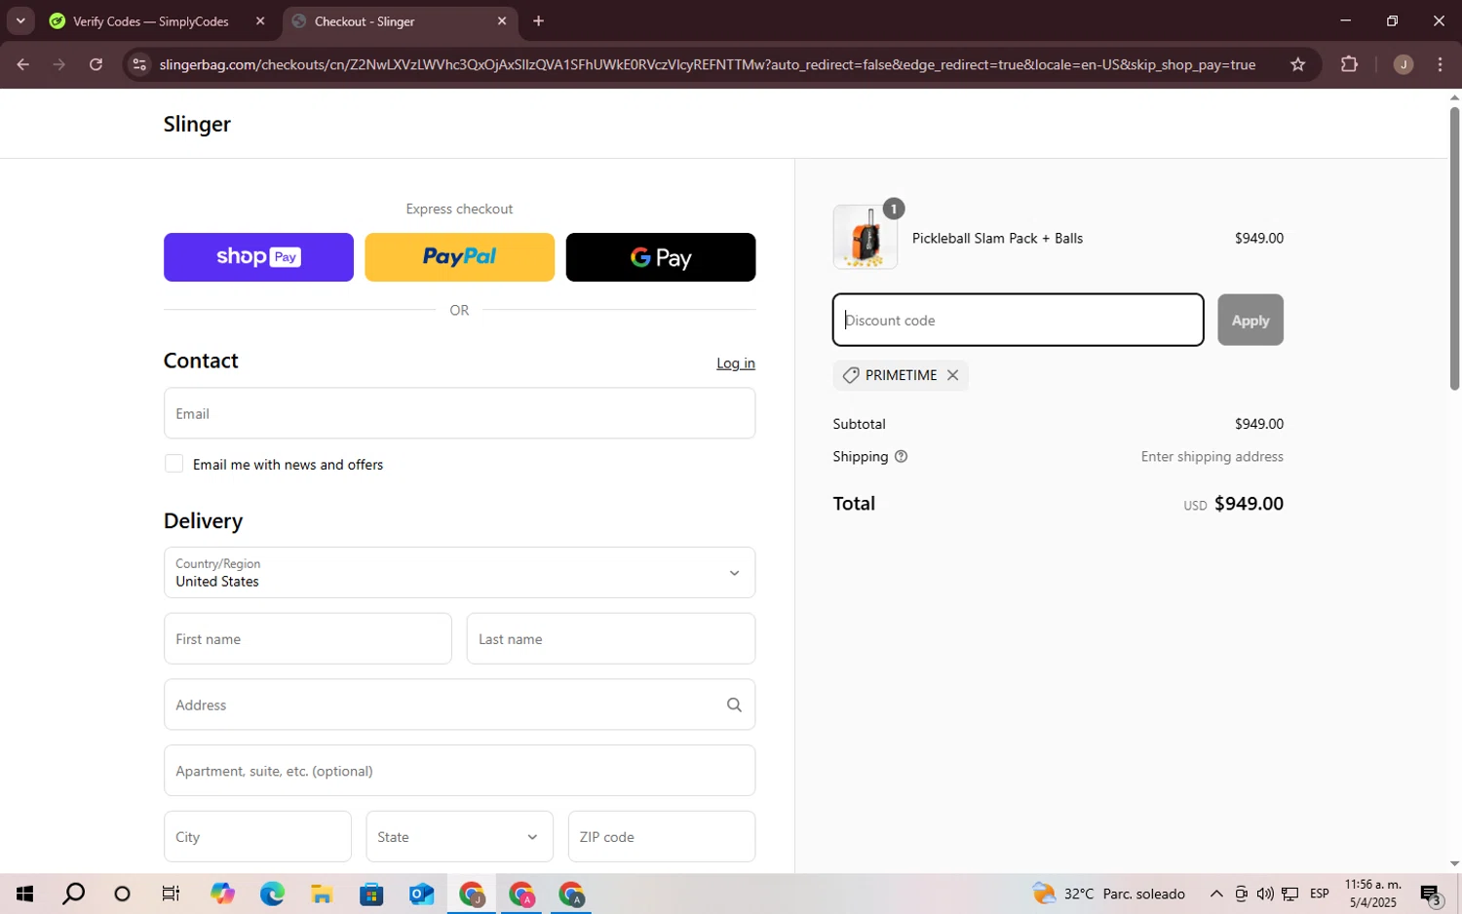Open the Windows Start menu

(25, 894)
